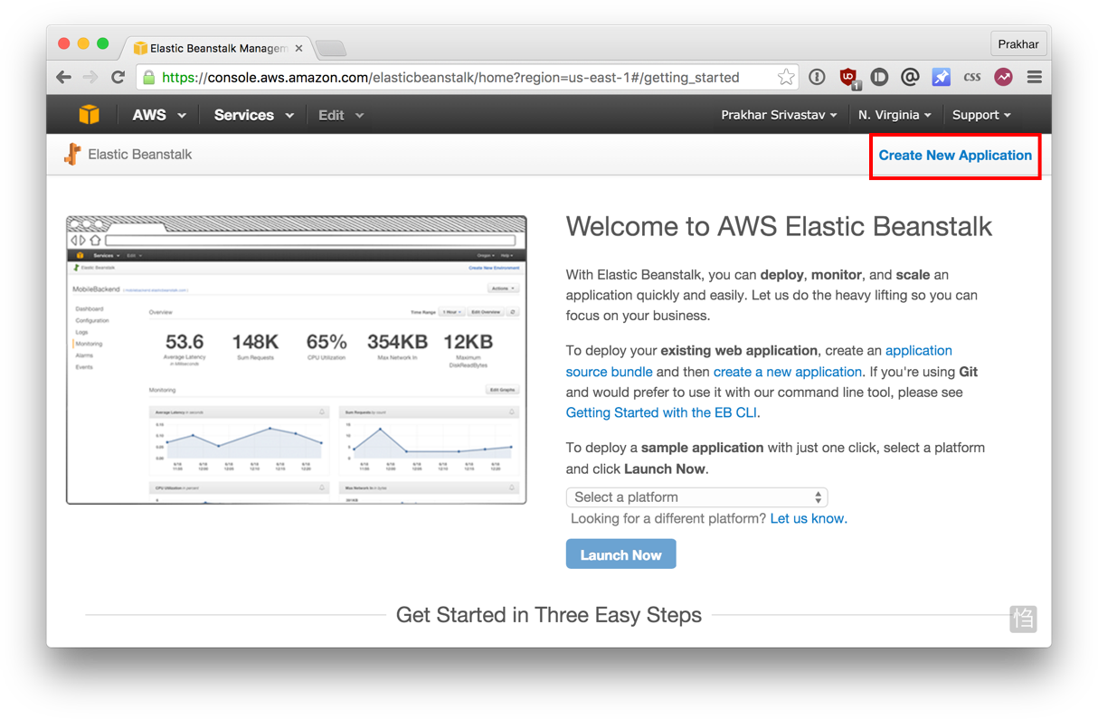1098x719 pixels.
Task: Click the browser forward arrow
Action: pos(90,78)
